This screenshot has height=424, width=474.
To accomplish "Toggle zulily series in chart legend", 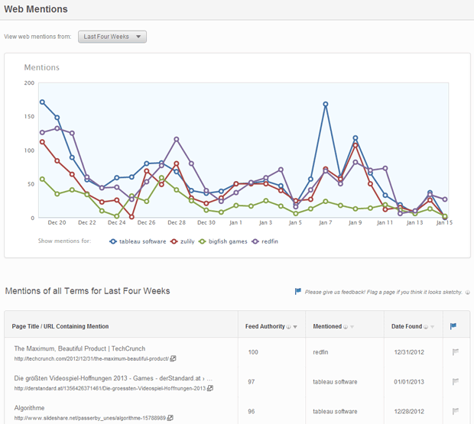I will (x=187, y=241).
